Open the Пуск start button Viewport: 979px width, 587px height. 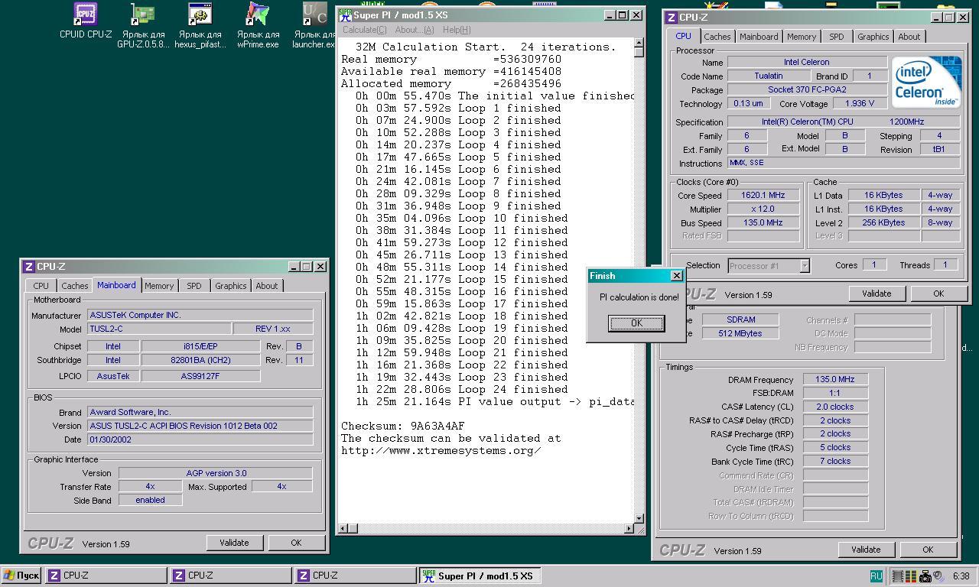coord(21,576)
